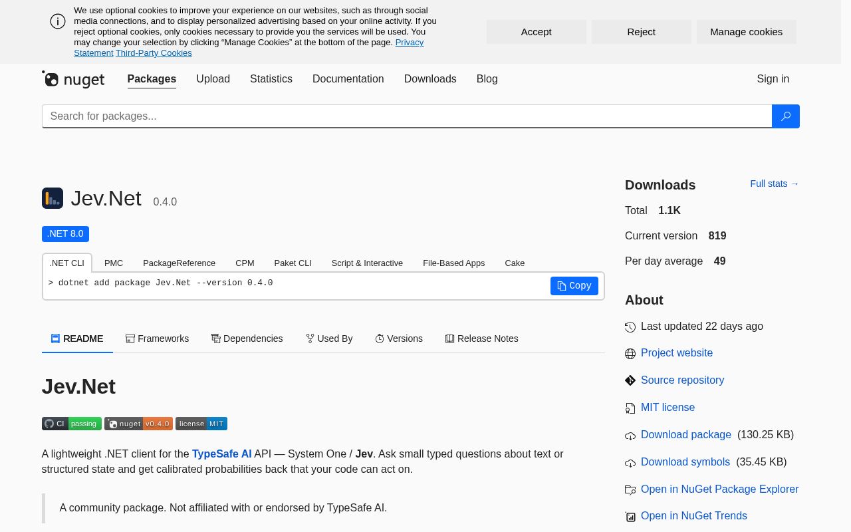Select the CPM tab
Viewport: 851px width, 532px height.
pos(245,263)
